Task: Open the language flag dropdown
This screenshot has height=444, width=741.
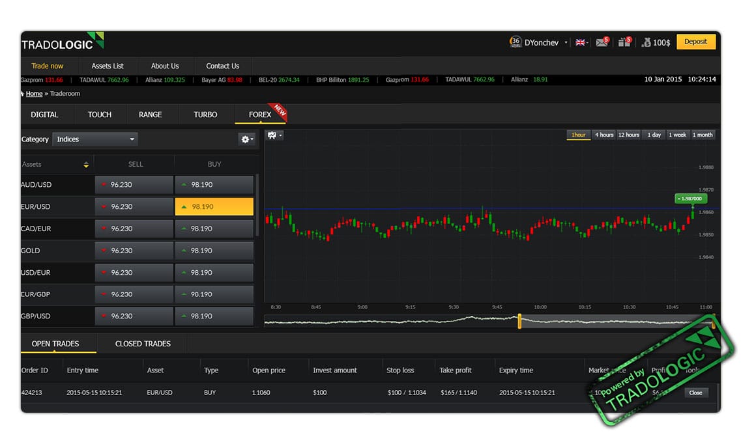Action: (x=581, y=42)
